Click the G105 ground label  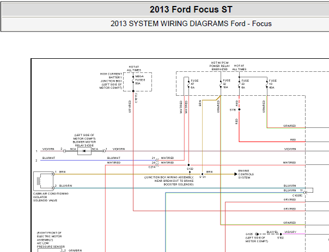coord(249,234)
